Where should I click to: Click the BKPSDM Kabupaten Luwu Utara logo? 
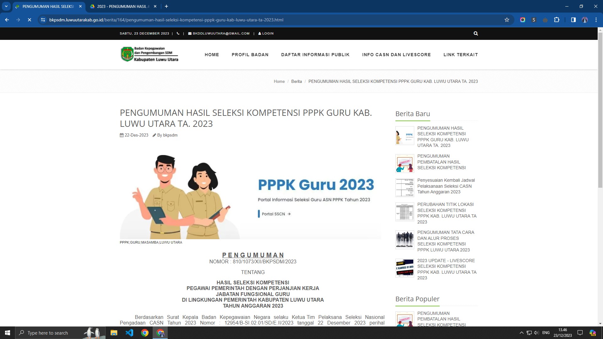149,54
